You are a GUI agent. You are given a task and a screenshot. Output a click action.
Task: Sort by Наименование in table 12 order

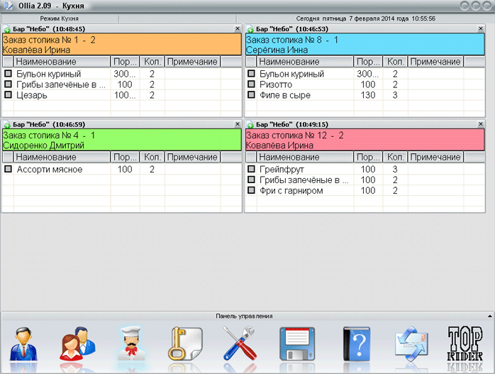pos(305,157)
